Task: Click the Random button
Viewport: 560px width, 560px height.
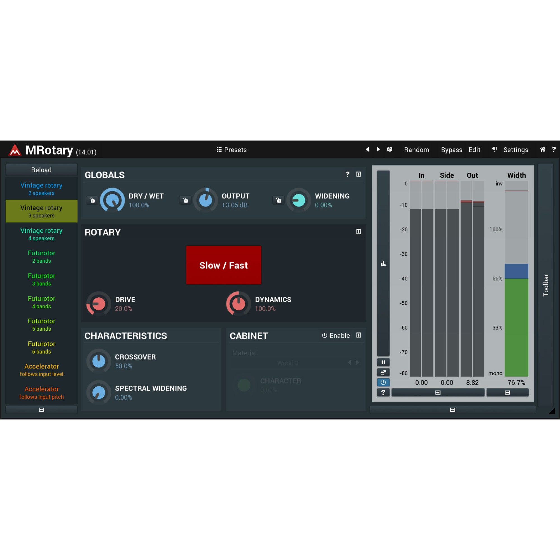Action: [417, 150]
